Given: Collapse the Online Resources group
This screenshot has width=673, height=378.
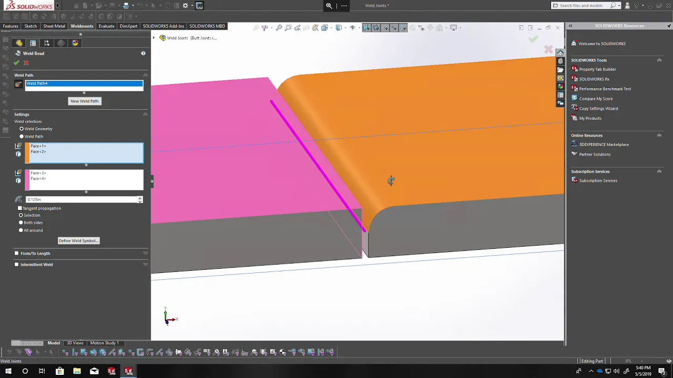Looking at the screenshot, I should (x=659, y=135).
